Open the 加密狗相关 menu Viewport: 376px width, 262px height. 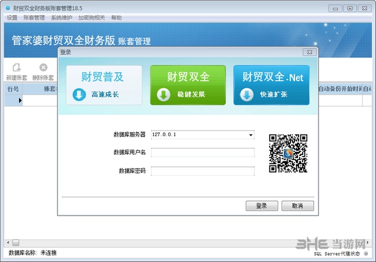coord(91,18)
